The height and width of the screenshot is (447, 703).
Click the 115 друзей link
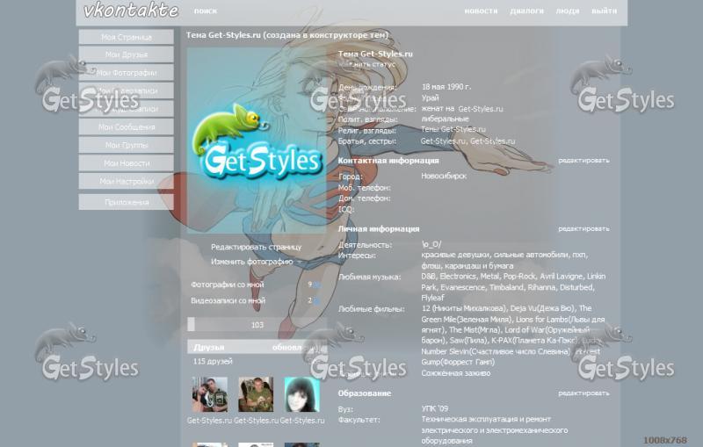coord(213,361)
